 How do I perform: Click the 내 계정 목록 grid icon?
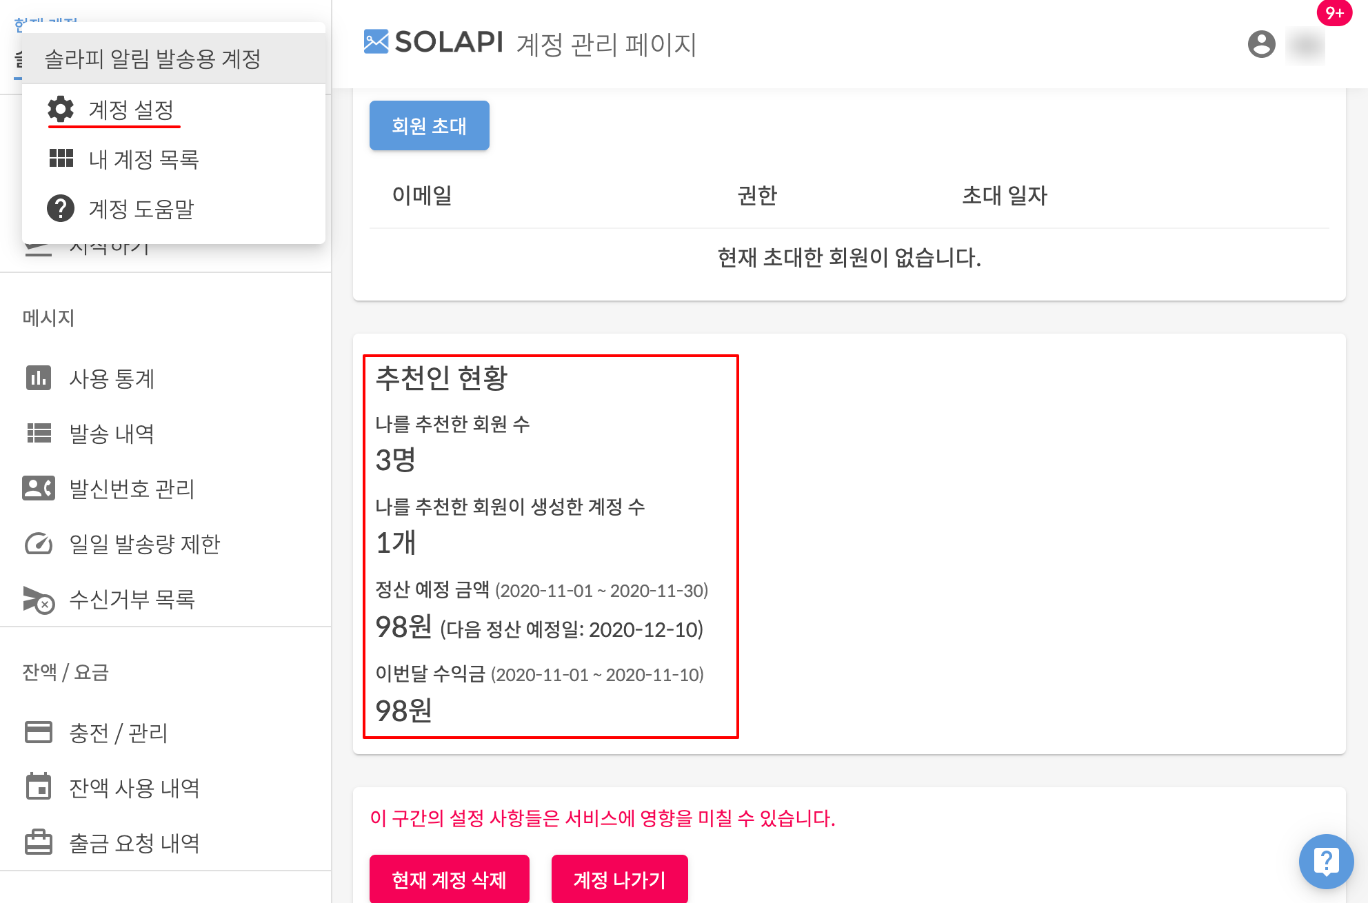point(61,159)
